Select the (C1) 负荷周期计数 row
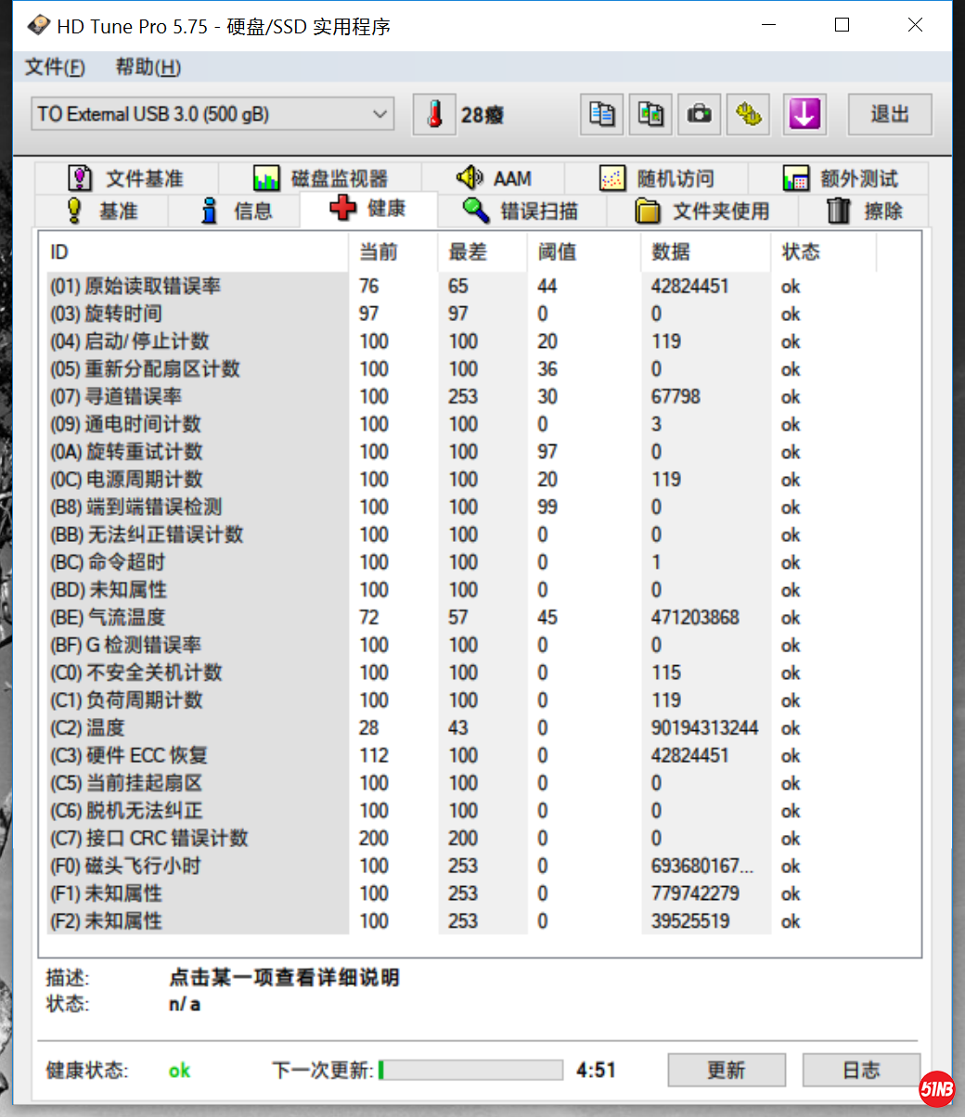Screen dimensions: 965x1117 coord(461,700)
